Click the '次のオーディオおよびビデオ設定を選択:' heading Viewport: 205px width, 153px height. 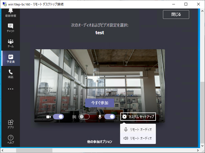[x=100, y=25]
